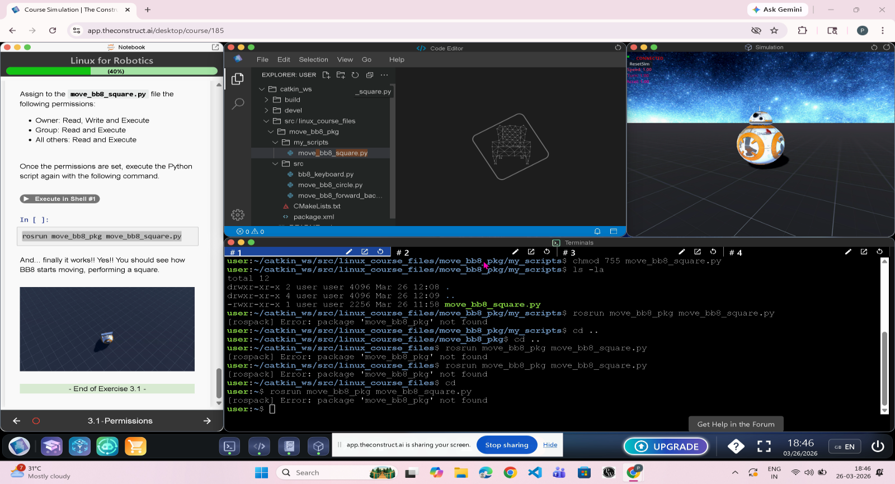This screenshot has height=484, width=895.
Task: Click the reload icon on terminal #1
Action: coord(380,252)
